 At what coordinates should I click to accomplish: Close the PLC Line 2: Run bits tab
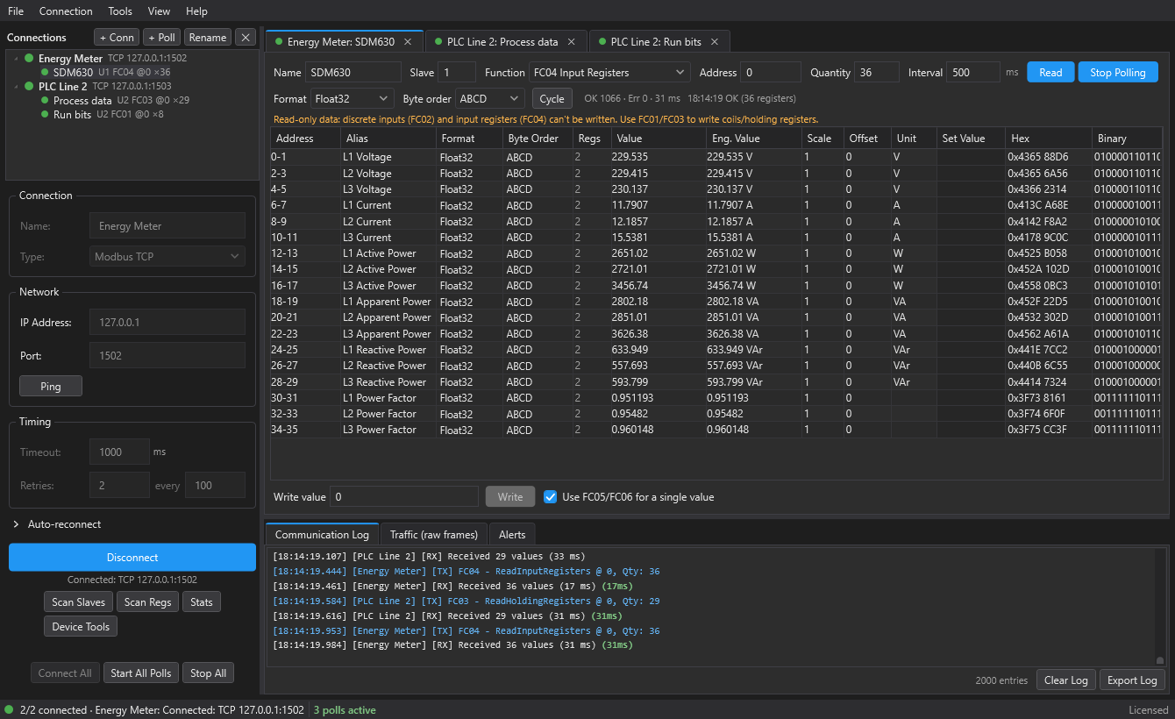[715, 42]
